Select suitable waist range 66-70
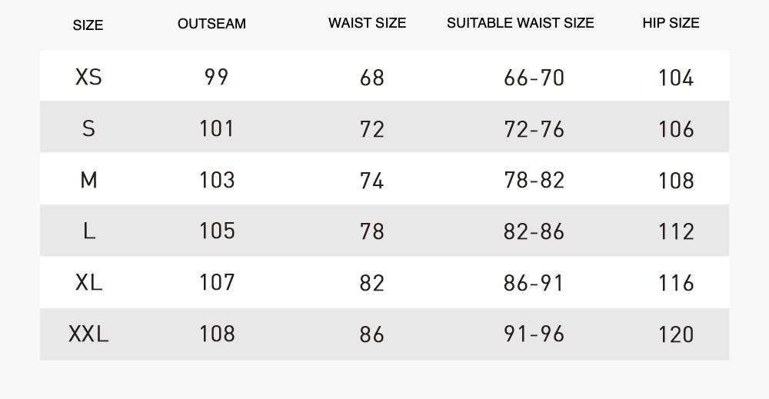 pyautogui.click(x=534, y=78)
